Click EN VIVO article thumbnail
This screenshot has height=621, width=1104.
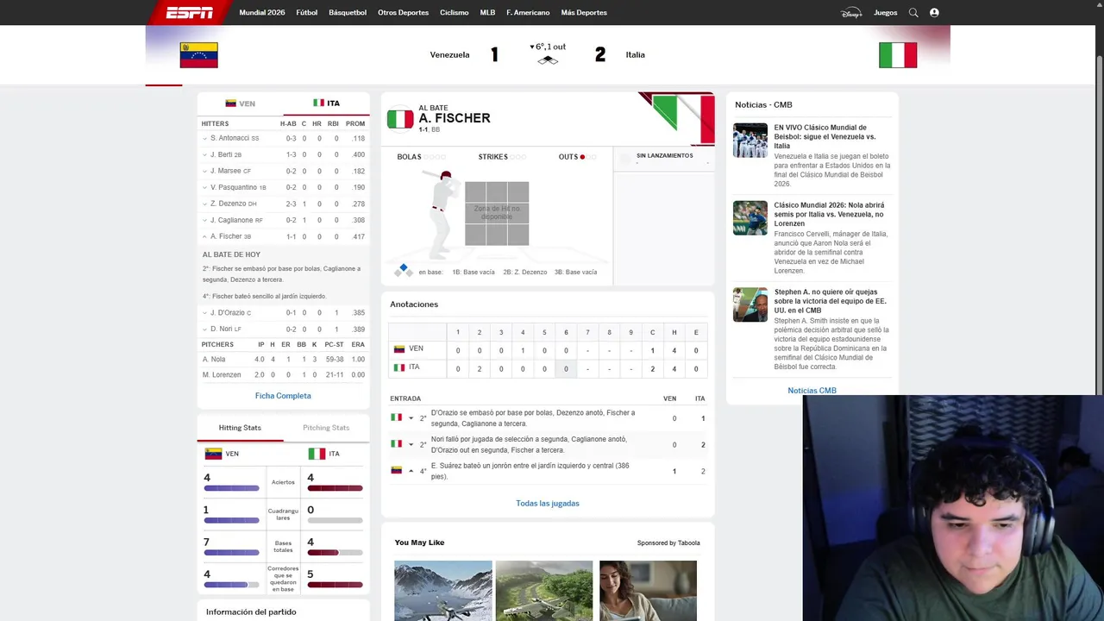tap(750, 141)
